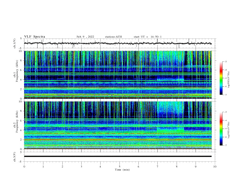
Task: Click the "-3" label on ch.1 colorbar
Action: (x=226, y=61)
